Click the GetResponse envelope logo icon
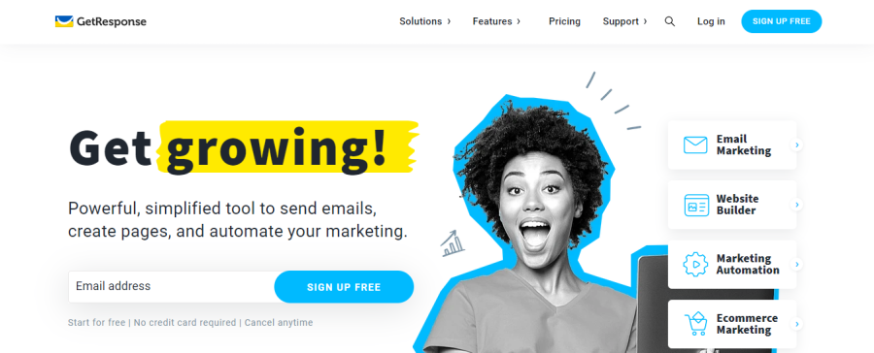Viewport: 874px width, 353px height. [x=64, y=21]
